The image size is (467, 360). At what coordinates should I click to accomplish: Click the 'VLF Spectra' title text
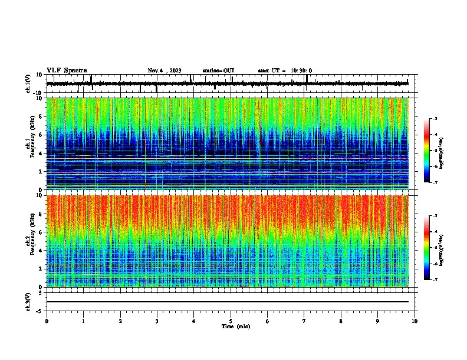click(x=67, y=71)
